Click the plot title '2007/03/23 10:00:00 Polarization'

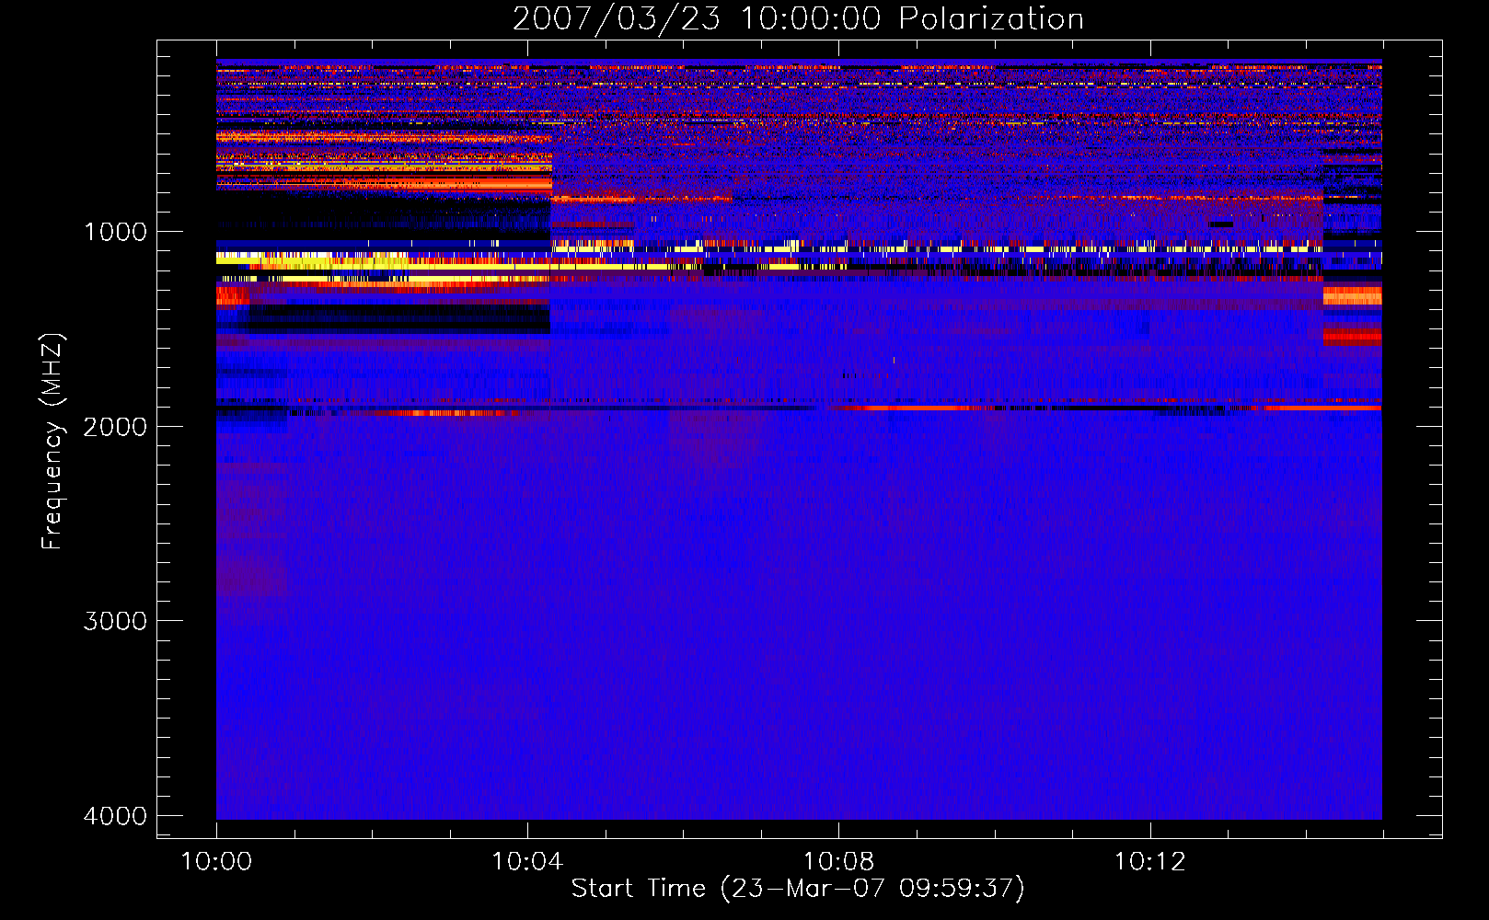pyautogui.click(x=798, y=18)
